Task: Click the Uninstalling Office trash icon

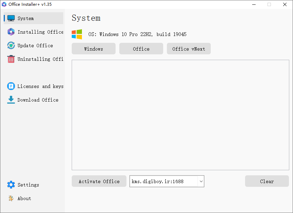Action: [11, 59]
